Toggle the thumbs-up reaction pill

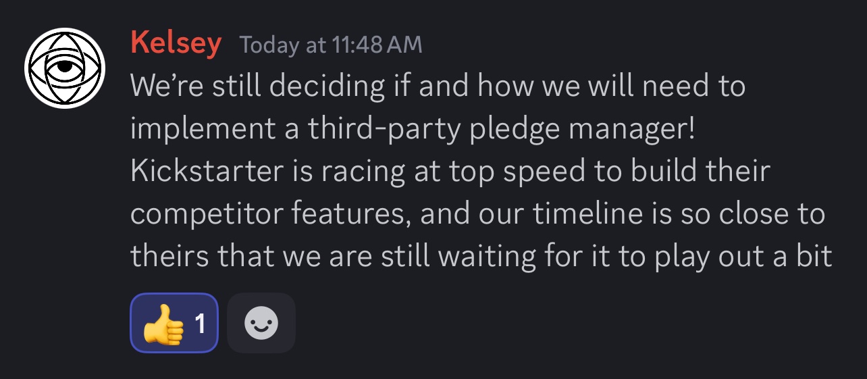click(174, 323)
